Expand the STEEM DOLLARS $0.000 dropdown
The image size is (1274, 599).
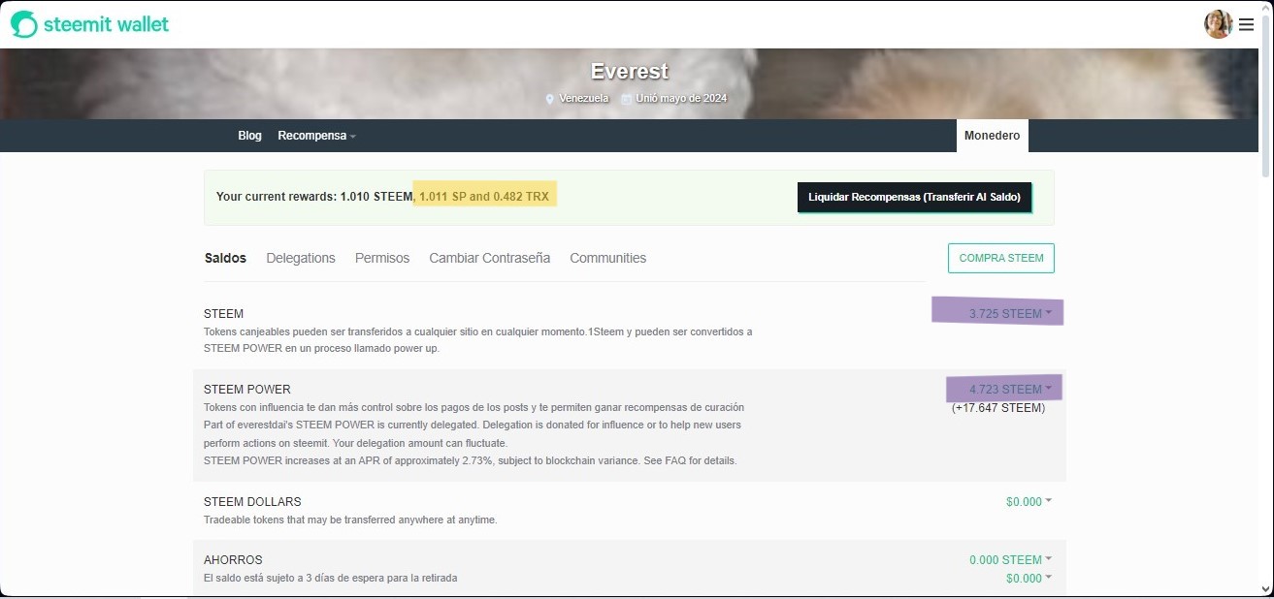[1029, 502]
